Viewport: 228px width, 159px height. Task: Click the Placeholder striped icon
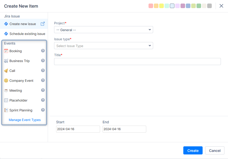(6, 100)
